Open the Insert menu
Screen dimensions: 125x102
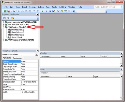coord(25,7)
